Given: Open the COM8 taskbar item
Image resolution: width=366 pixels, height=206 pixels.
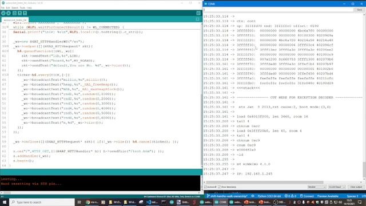Looking at the screenshot, I should pos(221,202).
